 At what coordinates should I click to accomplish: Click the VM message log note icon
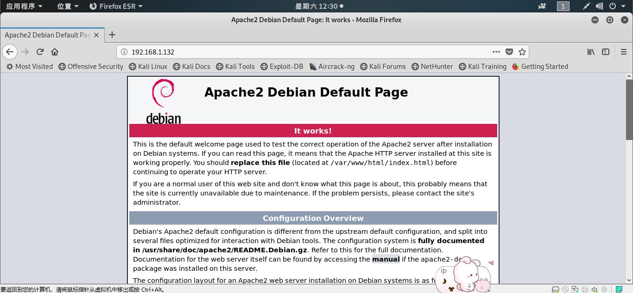pos(620,289)
